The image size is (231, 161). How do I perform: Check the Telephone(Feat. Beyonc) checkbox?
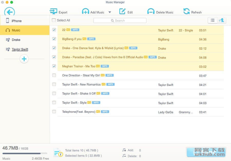point(54,112)
